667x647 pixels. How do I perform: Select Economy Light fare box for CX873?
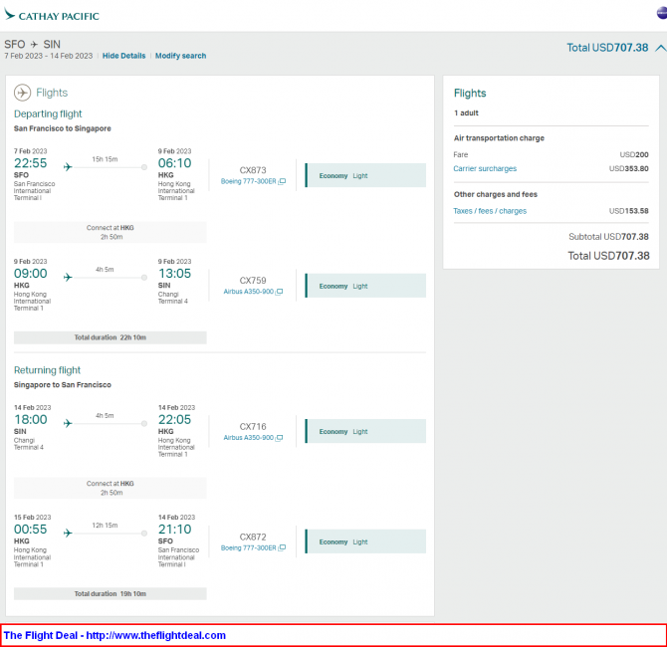(x=365, y=175)
